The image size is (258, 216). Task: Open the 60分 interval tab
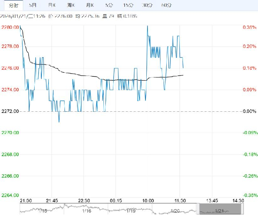[x=166, y=5]
